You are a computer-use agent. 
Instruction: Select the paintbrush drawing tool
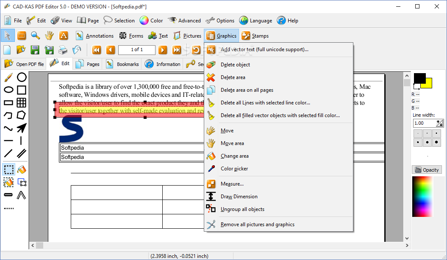8,77
